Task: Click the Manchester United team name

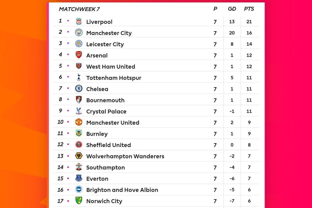Action: (x=113, y=123)
